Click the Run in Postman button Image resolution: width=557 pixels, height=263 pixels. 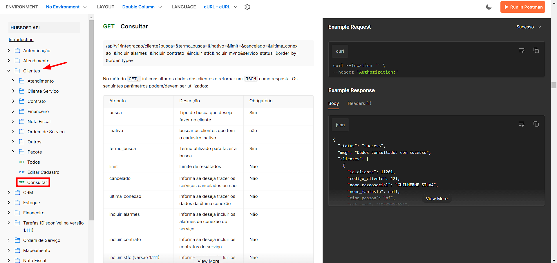(523, 7)
